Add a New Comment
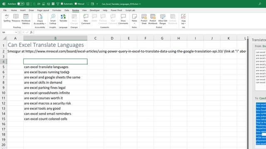266x149 pixels. [x=86, y=19]
